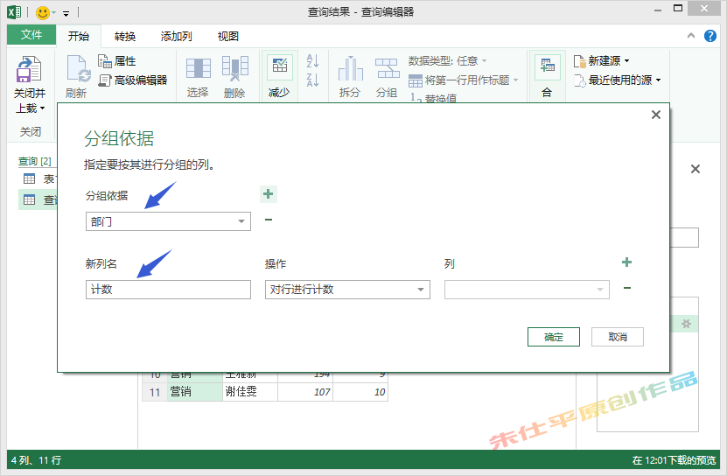Click the 4 列、11 行 status text

(x=36, y=460)
